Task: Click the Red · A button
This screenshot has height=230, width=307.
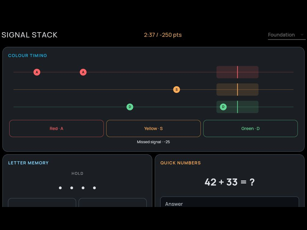Action: [56, 128]
